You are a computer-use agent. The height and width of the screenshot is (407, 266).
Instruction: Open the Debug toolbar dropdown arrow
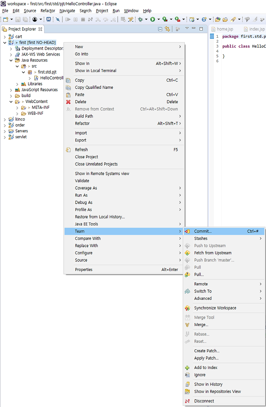point(146,20)
